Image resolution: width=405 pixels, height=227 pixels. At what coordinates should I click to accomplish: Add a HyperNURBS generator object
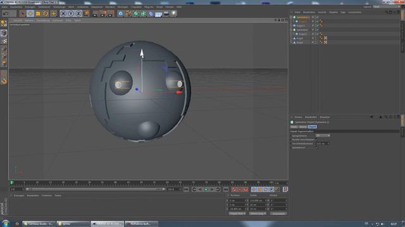point(136,13)
